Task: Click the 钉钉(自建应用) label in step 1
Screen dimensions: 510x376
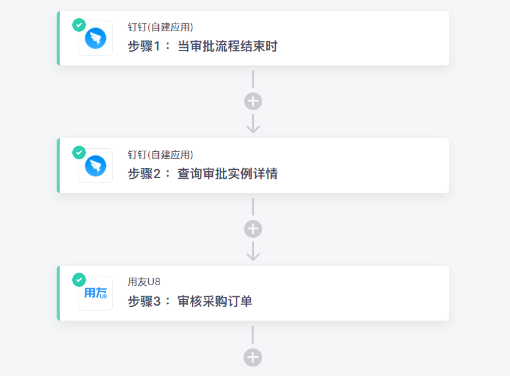Action: [161, 27]
